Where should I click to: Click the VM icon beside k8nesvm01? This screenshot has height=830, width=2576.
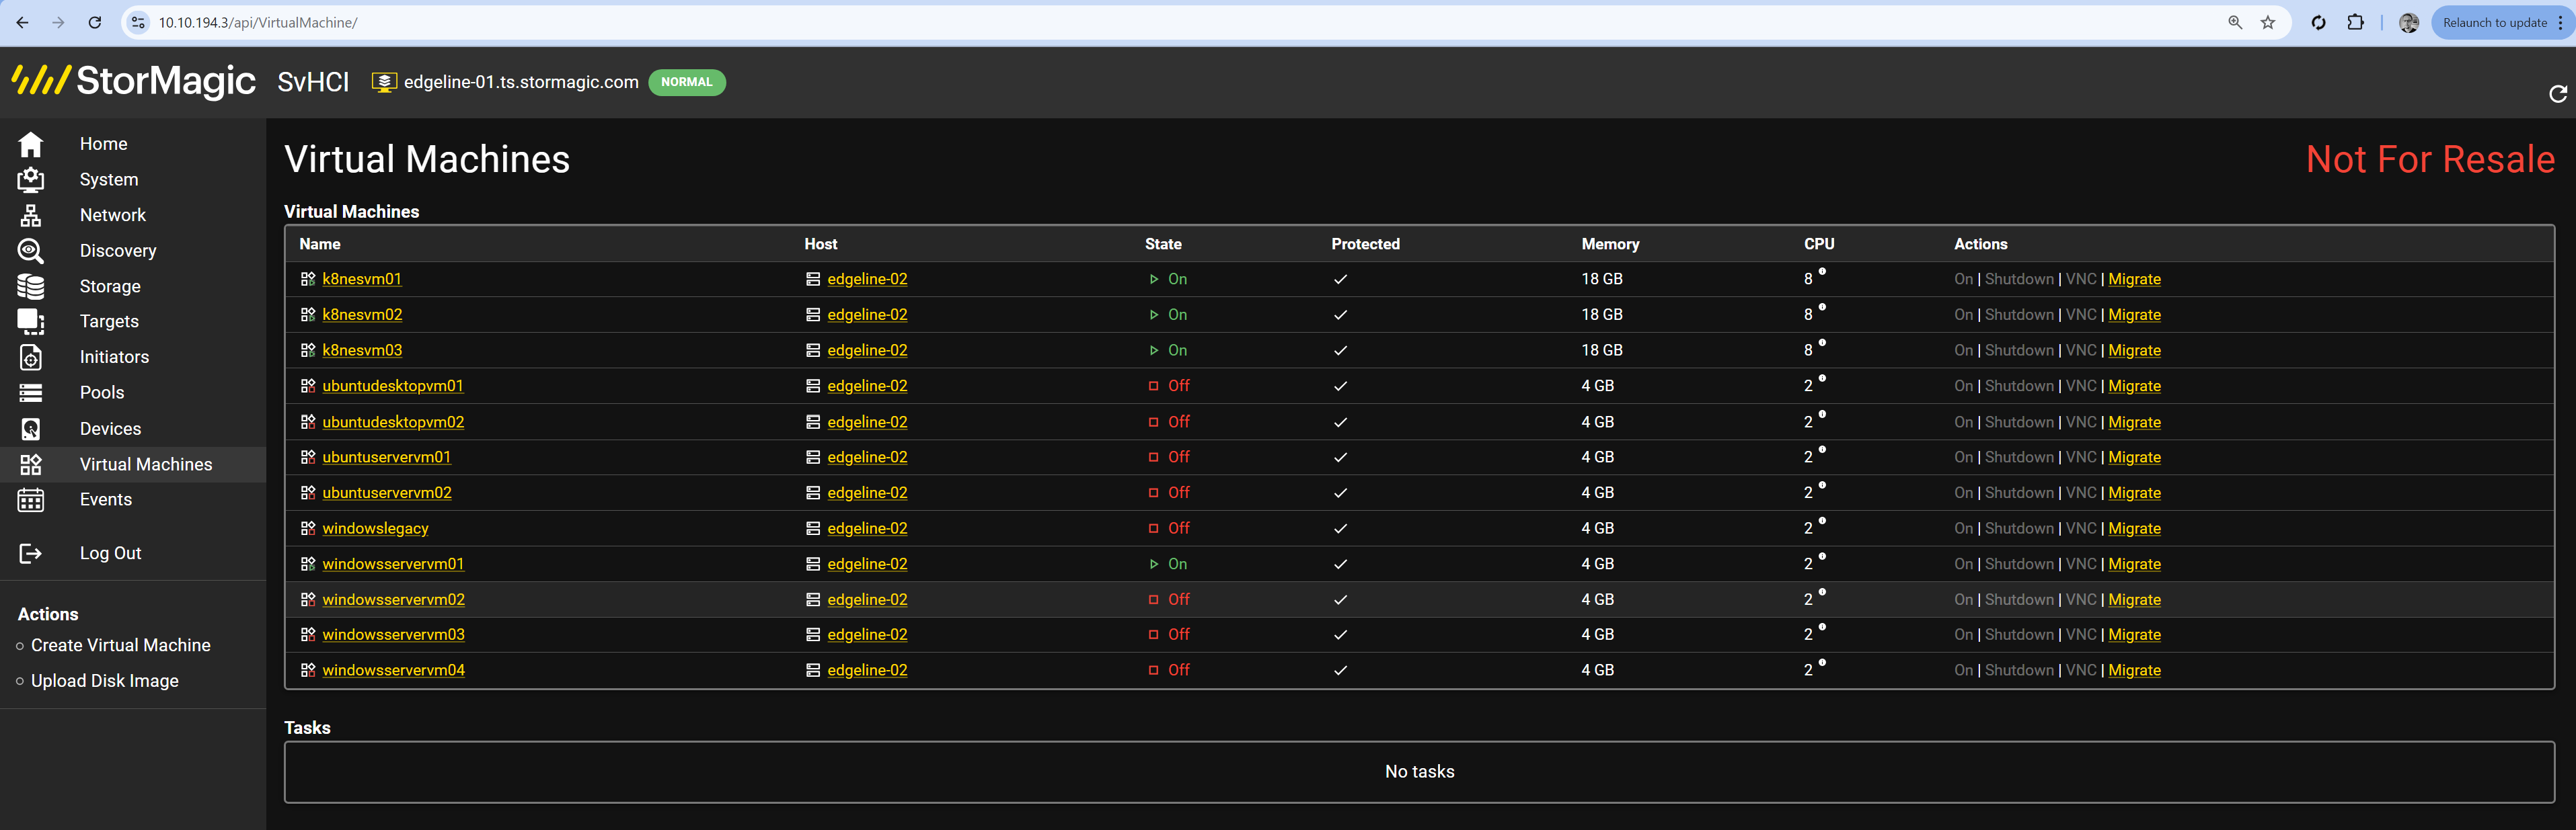point(308,279)
